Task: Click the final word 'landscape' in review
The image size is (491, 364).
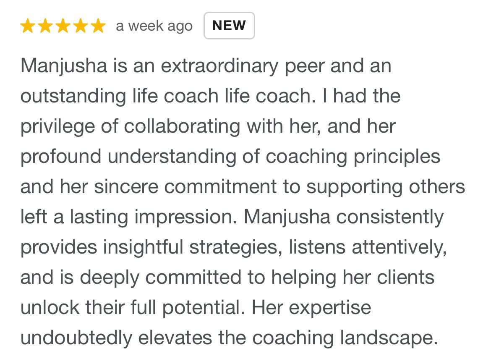Action: [389, 338]
